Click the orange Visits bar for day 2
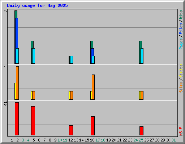Image resolution: width=185 pixels, height=144 pixels. point(17,83)
